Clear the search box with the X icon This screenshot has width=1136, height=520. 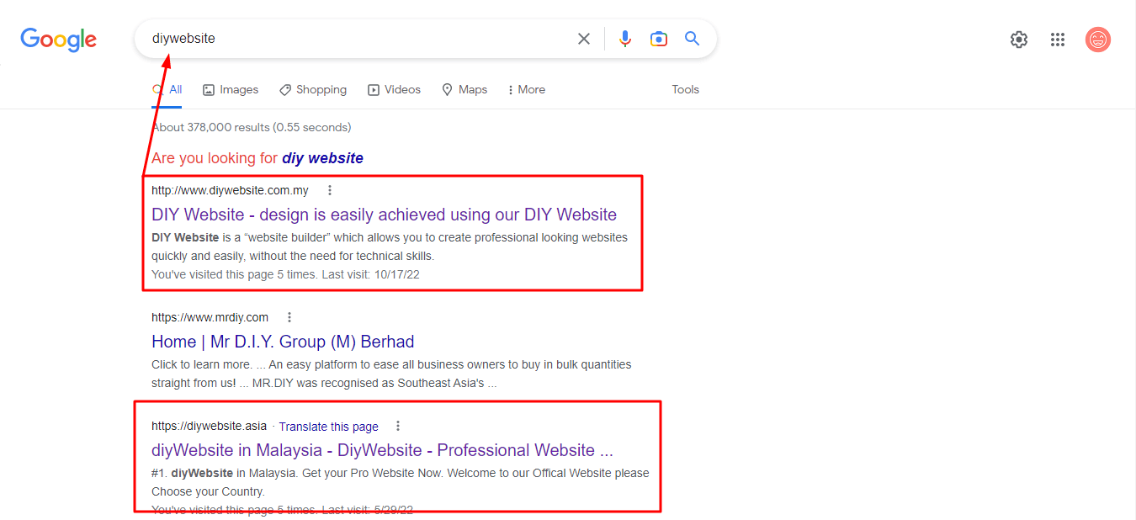[584, 39]
